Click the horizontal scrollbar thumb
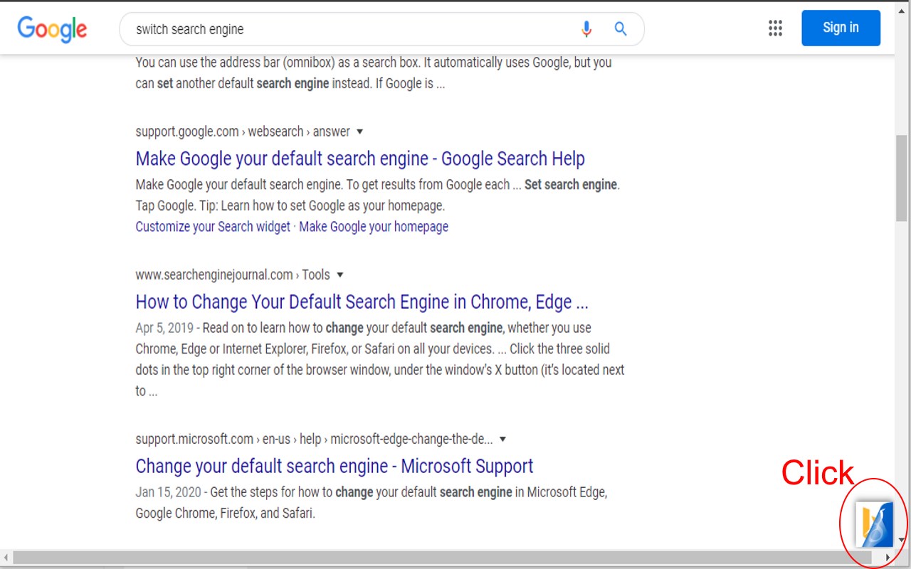Image resolution: width=911 pixels, height=569 pixels. pyautogui.click(x=441, y=557)
